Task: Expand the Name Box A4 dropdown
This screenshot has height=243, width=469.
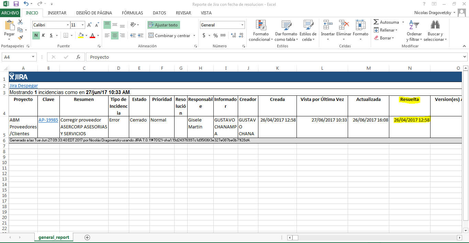Action: pyautogui.click(x=33, y=57)
